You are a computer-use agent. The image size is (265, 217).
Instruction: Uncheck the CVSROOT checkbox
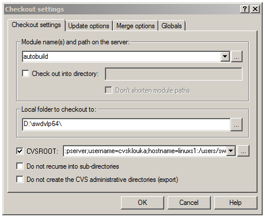point(20,151)
